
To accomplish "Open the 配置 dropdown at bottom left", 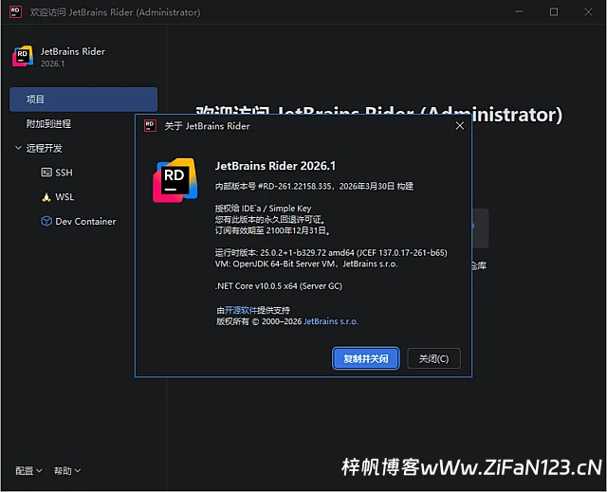I will pos(28,471).
